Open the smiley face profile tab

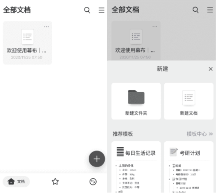coord(93,182)
